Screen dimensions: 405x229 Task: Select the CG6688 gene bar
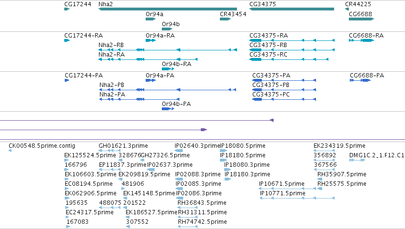point(361,19)
